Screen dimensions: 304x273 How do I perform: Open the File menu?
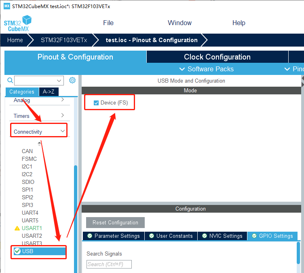click(108, 23)
